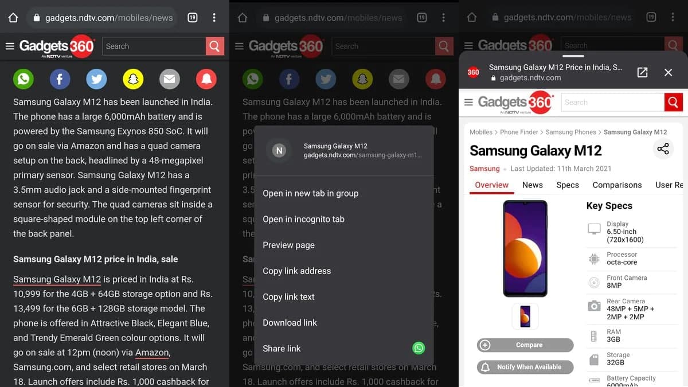This screenshot has width=688, height=387.
Task: Share article via Snapchat icon in left screen
Action: [133, 79]
